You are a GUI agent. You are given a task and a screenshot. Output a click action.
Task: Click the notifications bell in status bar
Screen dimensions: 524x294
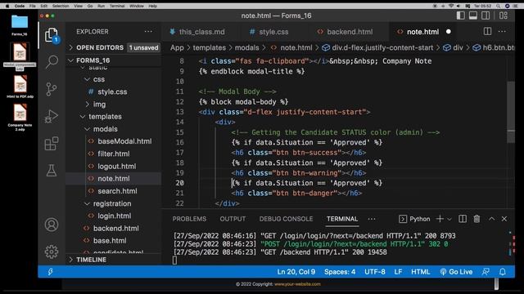coord(502,272)
